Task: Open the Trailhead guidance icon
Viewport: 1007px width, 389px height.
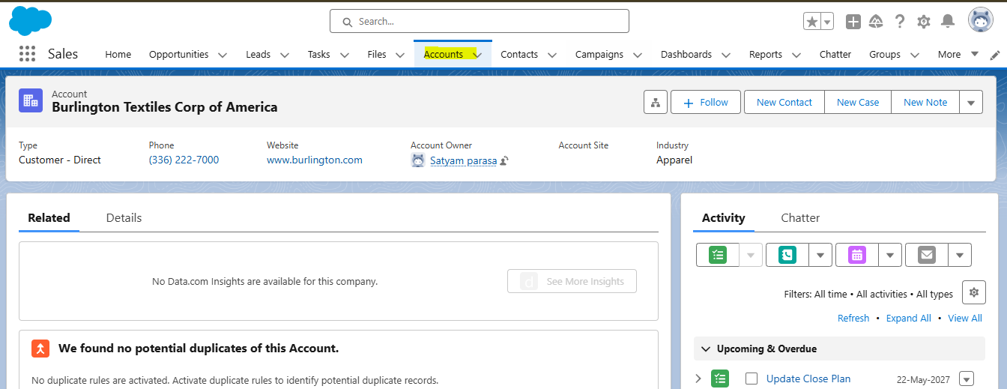Action: [876, 22]
